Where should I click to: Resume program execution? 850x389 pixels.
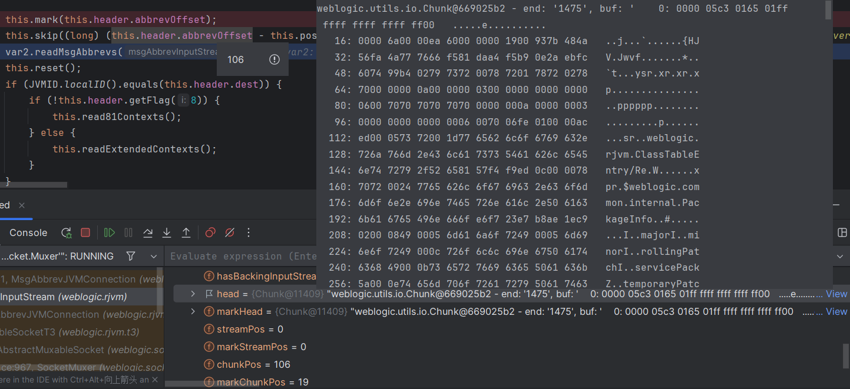pyautogui.click(x=110, y=232)
